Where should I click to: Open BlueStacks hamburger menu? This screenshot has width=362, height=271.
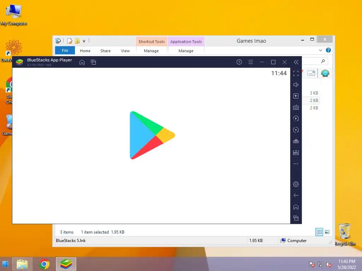[x=251, y=62]
